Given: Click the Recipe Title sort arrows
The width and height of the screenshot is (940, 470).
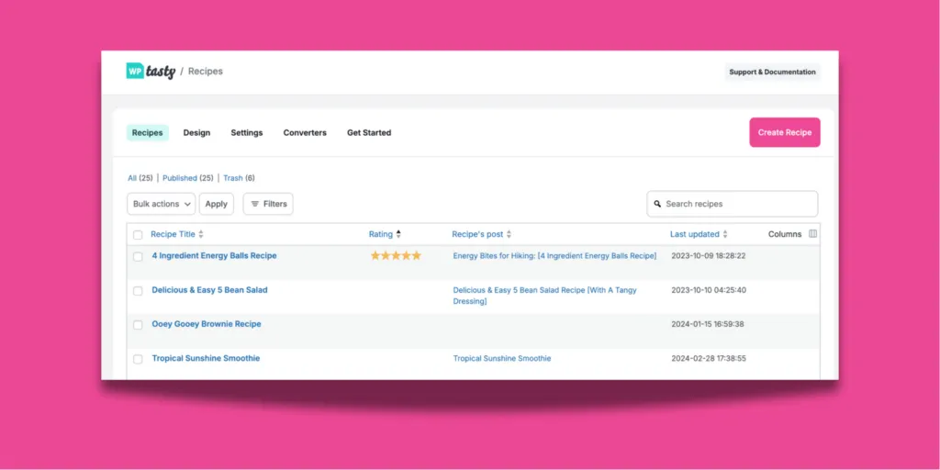Looking at the screenshot, I should click(201, 234).
